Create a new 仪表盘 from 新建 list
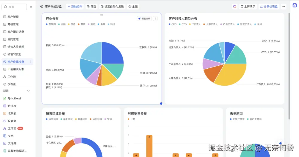 coord(12,121)
